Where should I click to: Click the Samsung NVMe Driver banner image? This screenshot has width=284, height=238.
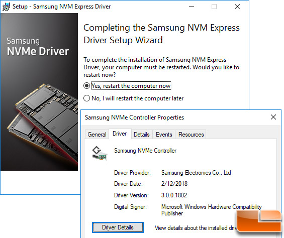point(39,92)
